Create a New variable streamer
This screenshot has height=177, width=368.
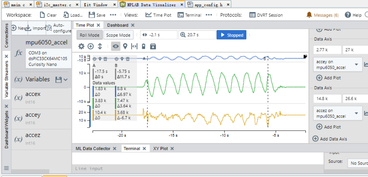click(x=19, y=28)
